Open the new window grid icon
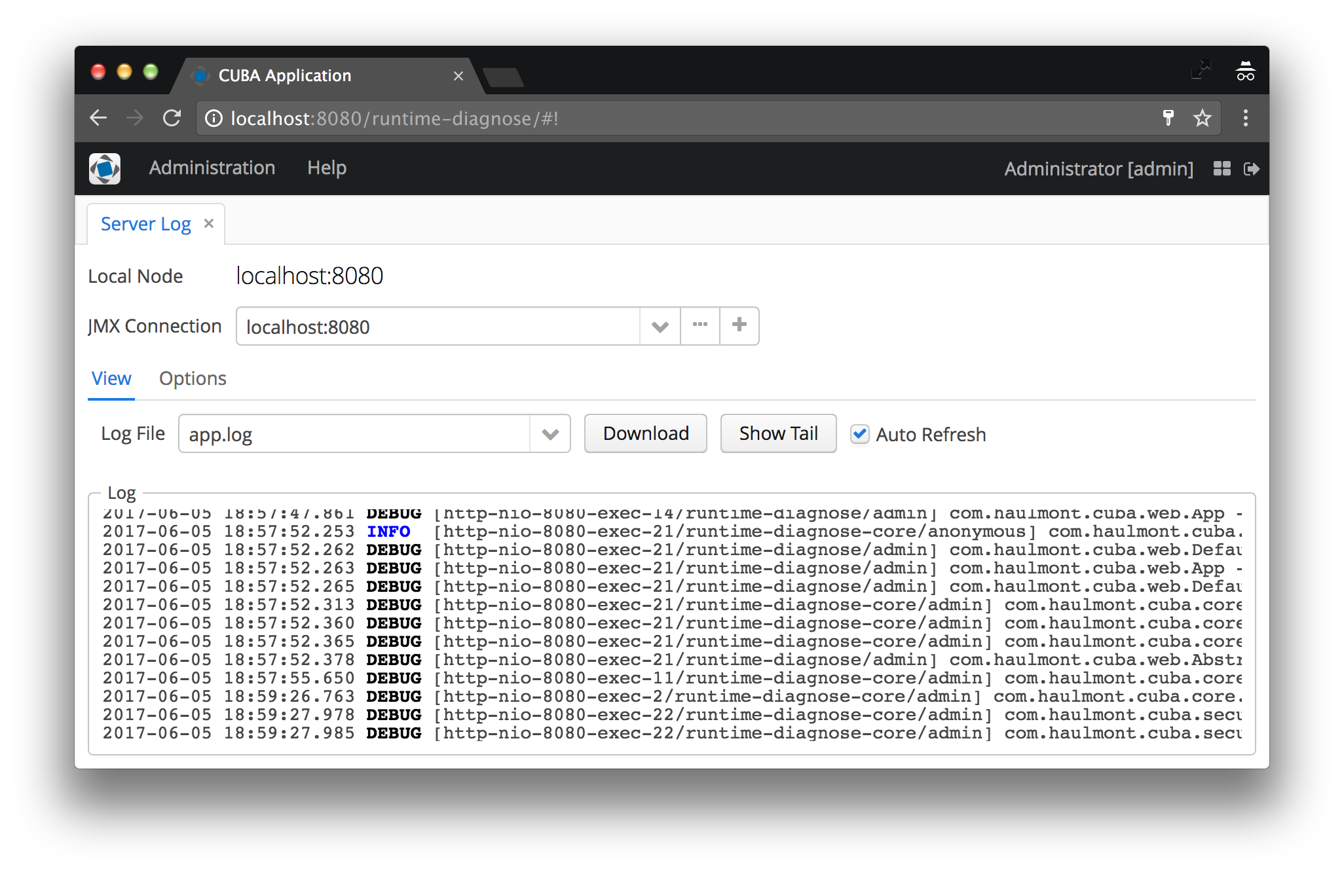Viewport: 1344px width, 872px height. click(1222, 169)
